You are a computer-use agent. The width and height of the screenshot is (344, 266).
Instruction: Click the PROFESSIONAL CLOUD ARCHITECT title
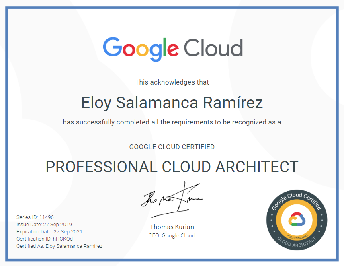click(172, 167)
